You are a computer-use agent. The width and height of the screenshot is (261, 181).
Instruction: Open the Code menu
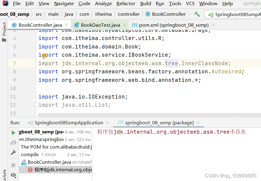(84, 4)
